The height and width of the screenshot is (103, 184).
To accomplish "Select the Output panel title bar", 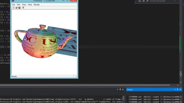I will click(x=154, y=90).
